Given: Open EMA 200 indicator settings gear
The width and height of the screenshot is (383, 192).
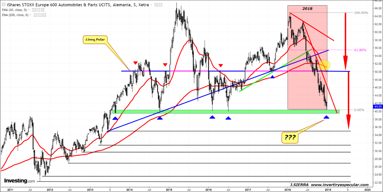Looking at the screenshot, I should [x=40, y=15].
